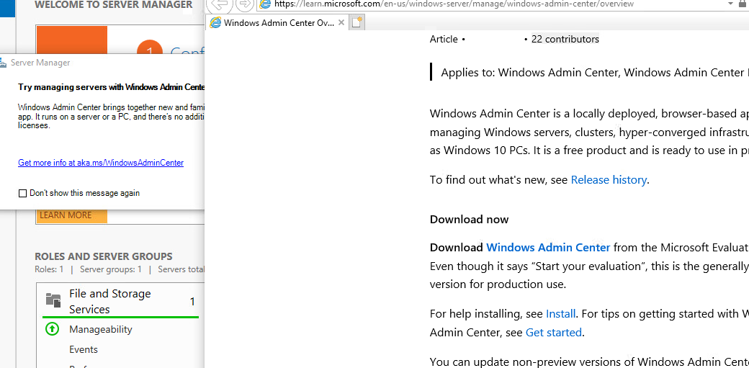Click the lock security icon in address bar
The width and height of the screenshot is (749, 368).
coord(743,4)
